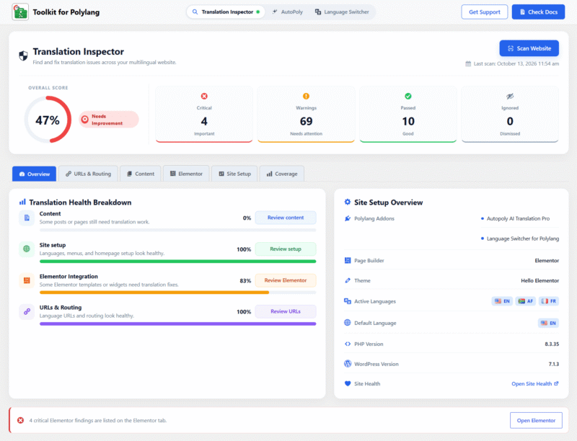Click the EN badge in Default Language row
The width and height of the screenshot is (577, 441).
tap(548, 323)
